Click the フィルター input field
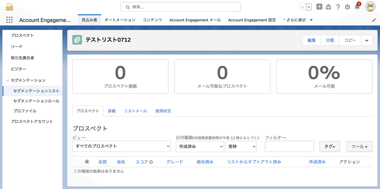The height and width of the screenshot is (189, 380). tap(289, 146)
